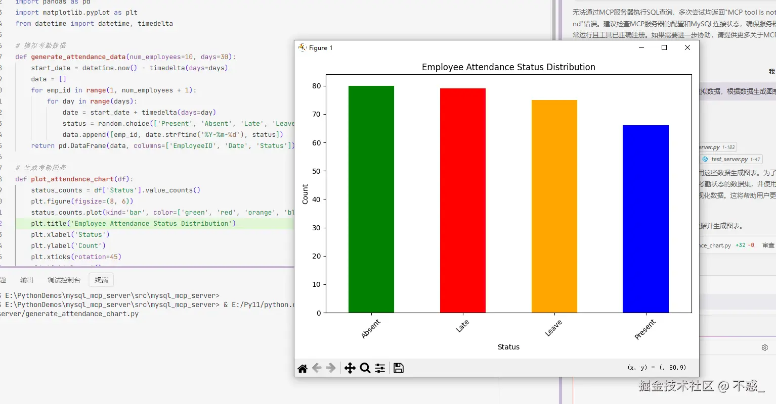This screenshot has height=404, width=776.
Task: Click the Late tick label
Action: pyautogui.click(x=462, y=326)
